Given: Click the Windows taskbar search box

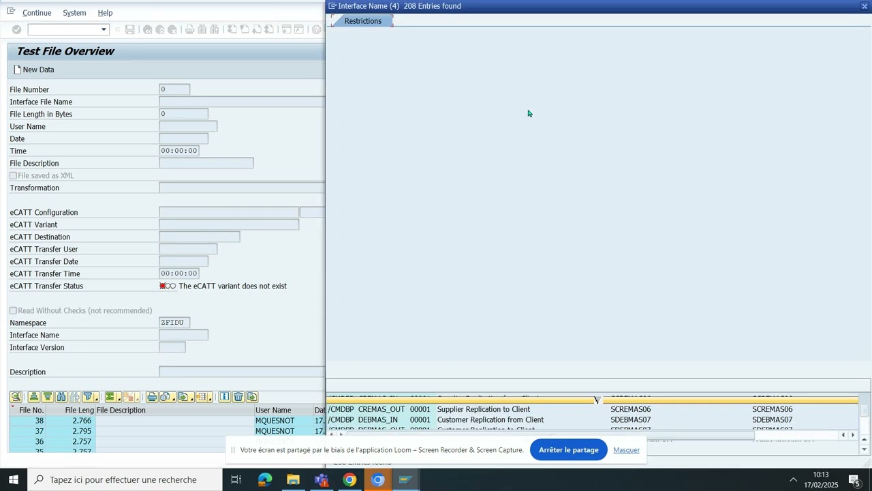Looking at the screenshot, I should (x=125, y=479).
